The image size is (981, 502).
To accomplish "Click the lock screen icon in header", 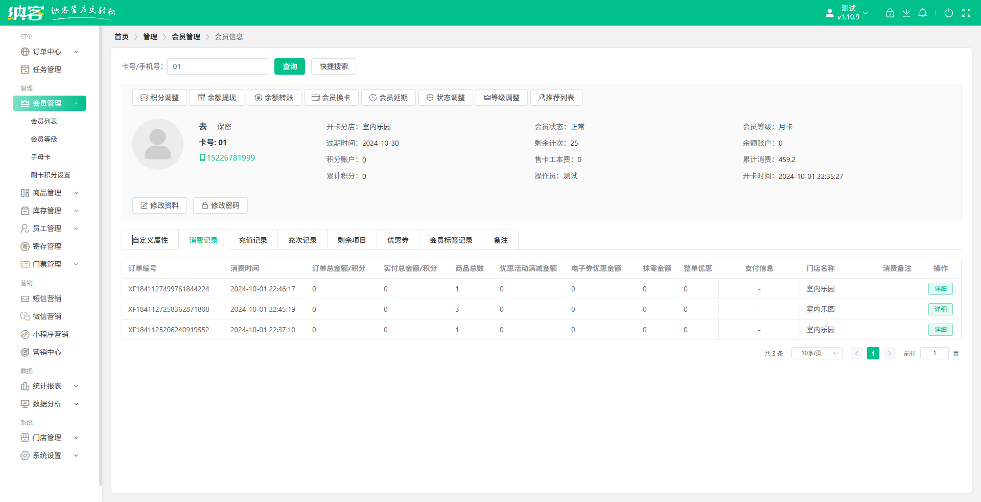I will coord(890,13).
